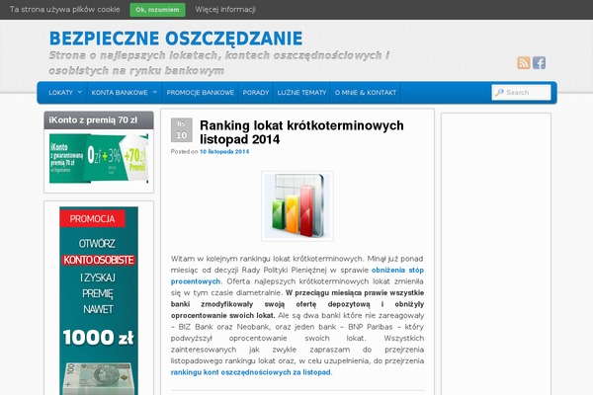The image size is (593, 395).
Task: Open article title Ranking lokat krótkoterminowych
Action: pyautogui.click(x=301, y=132)
